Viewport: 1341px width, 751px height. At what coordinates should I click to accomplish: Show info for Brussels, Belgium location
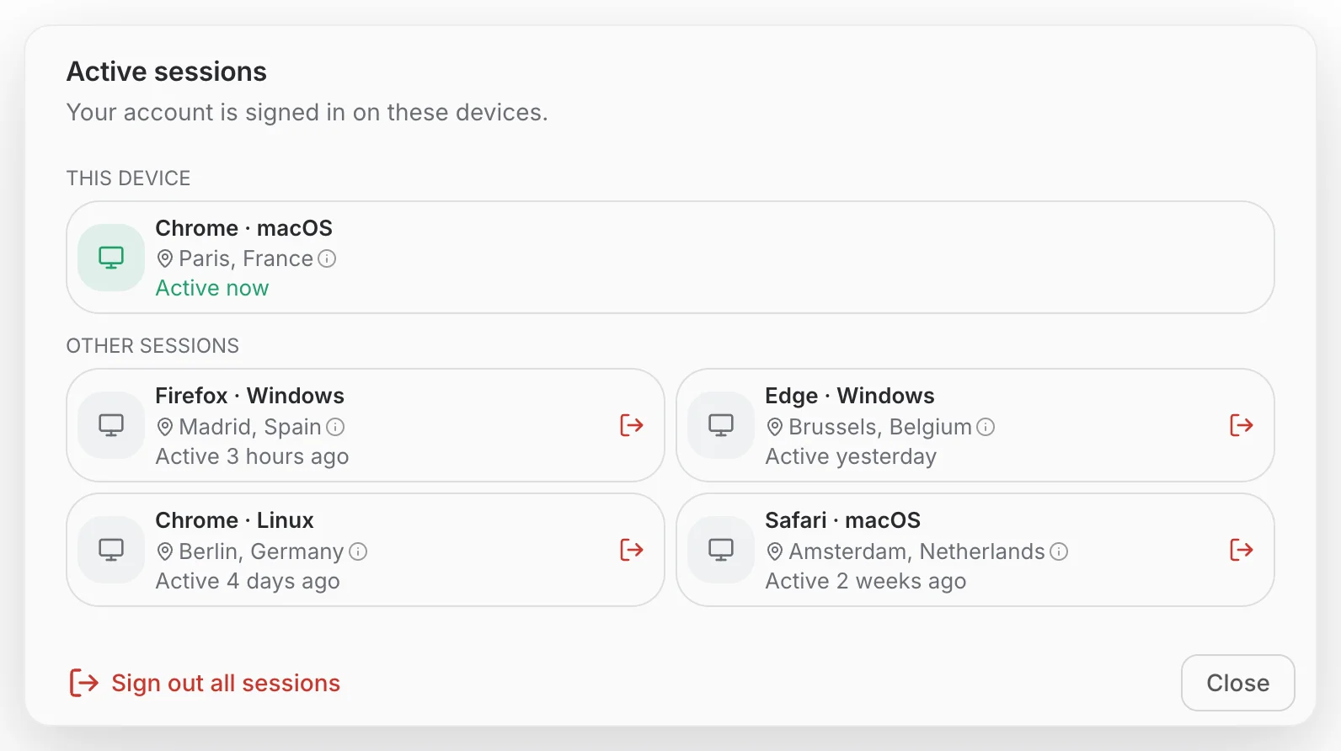coord(986,427)
